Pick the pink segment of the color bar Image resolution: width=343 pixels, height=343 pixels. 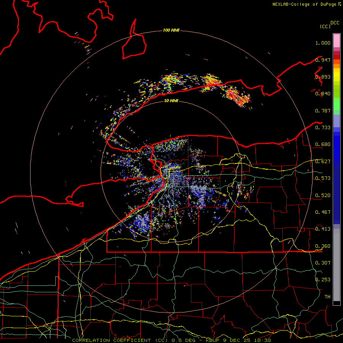[337, 40]
